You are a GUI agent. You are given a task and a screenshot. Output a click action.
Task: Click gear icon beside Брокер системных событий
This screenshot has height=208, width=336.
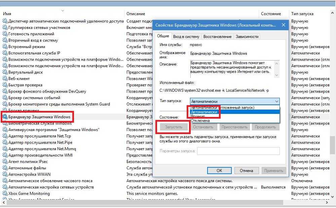[5, 97]
